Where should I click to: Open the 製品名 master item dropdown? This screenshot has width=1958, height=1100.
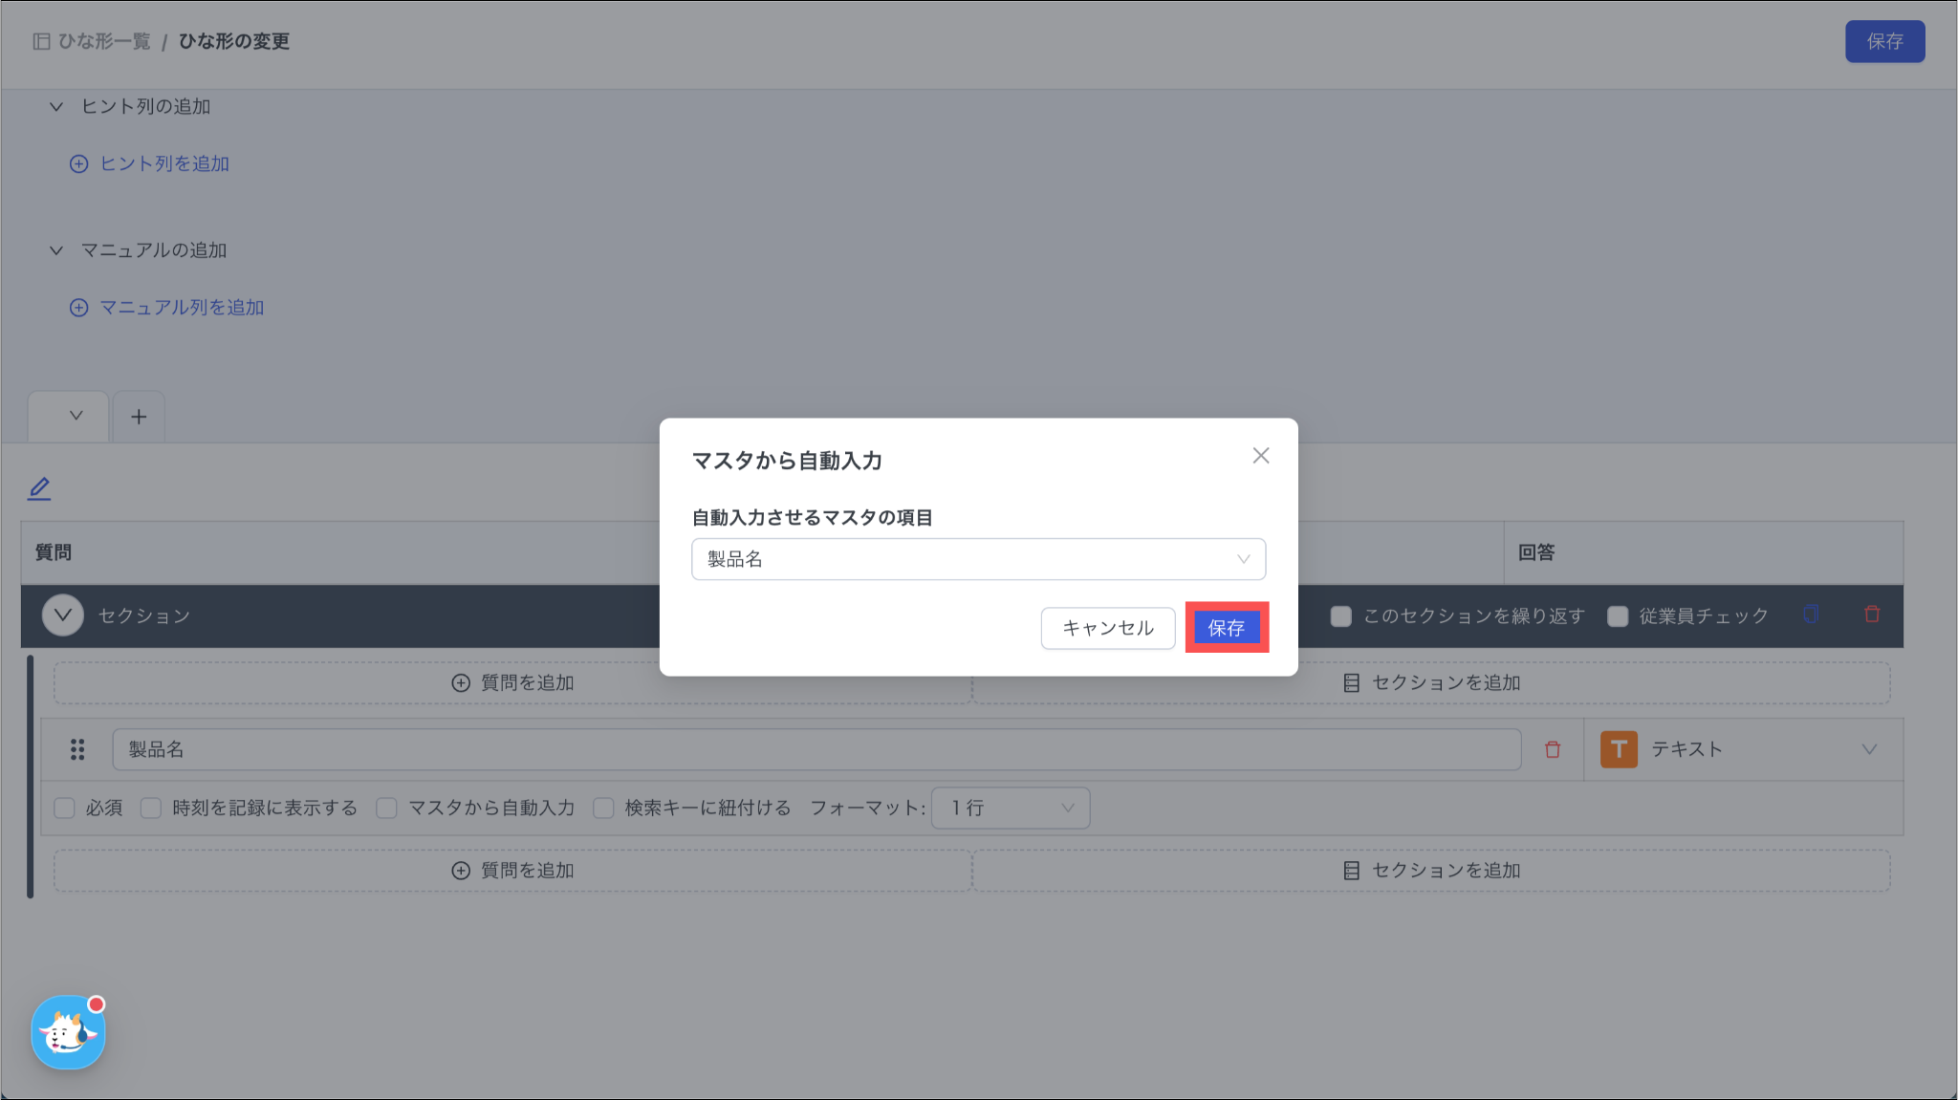click(x=978, y=559)
